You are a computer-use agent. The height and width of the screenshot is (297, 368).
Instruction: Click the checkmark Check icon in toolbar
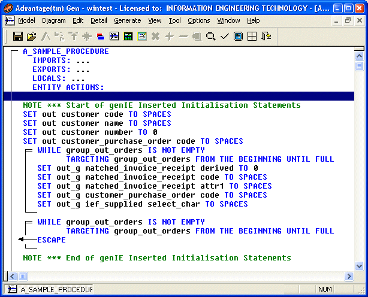pyautogui.click(x=224, y=37)
